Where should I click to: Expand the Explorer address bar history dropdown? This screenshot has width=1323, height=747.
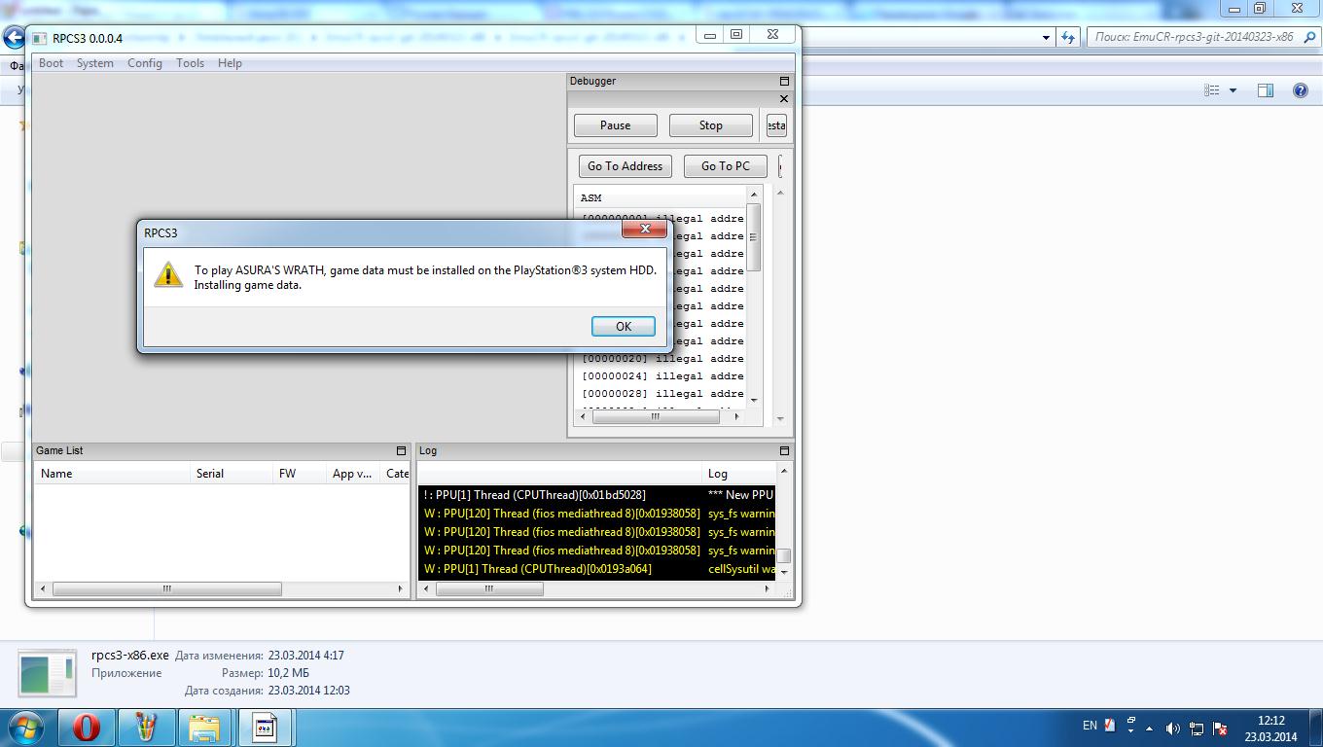click(x=1047, y=37)
